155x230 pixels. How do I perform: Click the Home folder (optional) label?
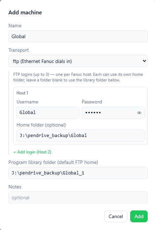[x=41, y=125]
